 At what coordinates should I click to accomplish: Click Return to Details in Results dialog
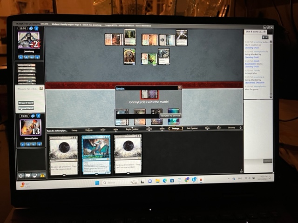click(x=170, y=116)
